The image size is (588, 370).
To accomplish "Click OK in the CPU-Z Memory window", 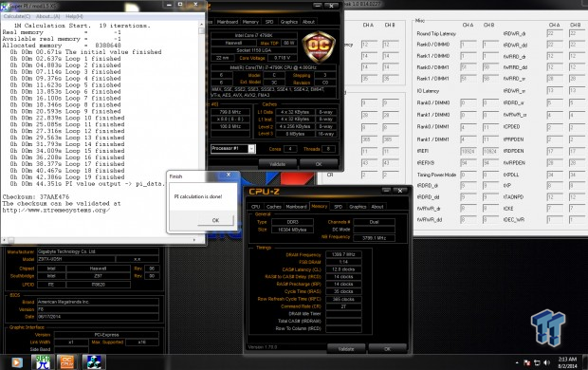I will tap(387, 348).
